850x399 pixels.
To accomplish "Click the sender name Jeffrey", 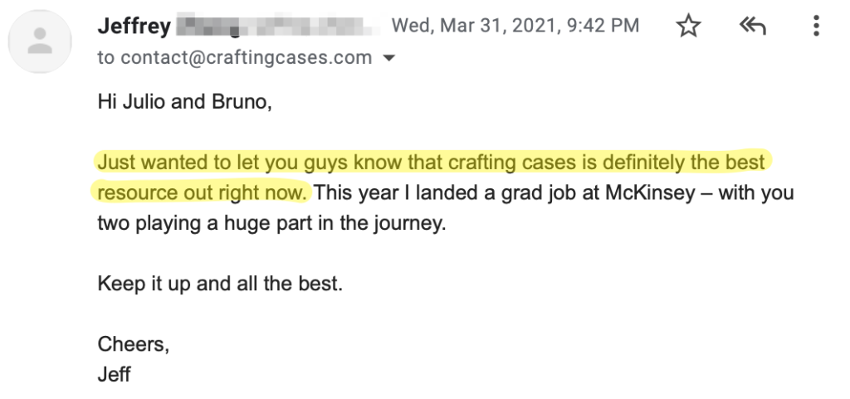I will [134, 26].
